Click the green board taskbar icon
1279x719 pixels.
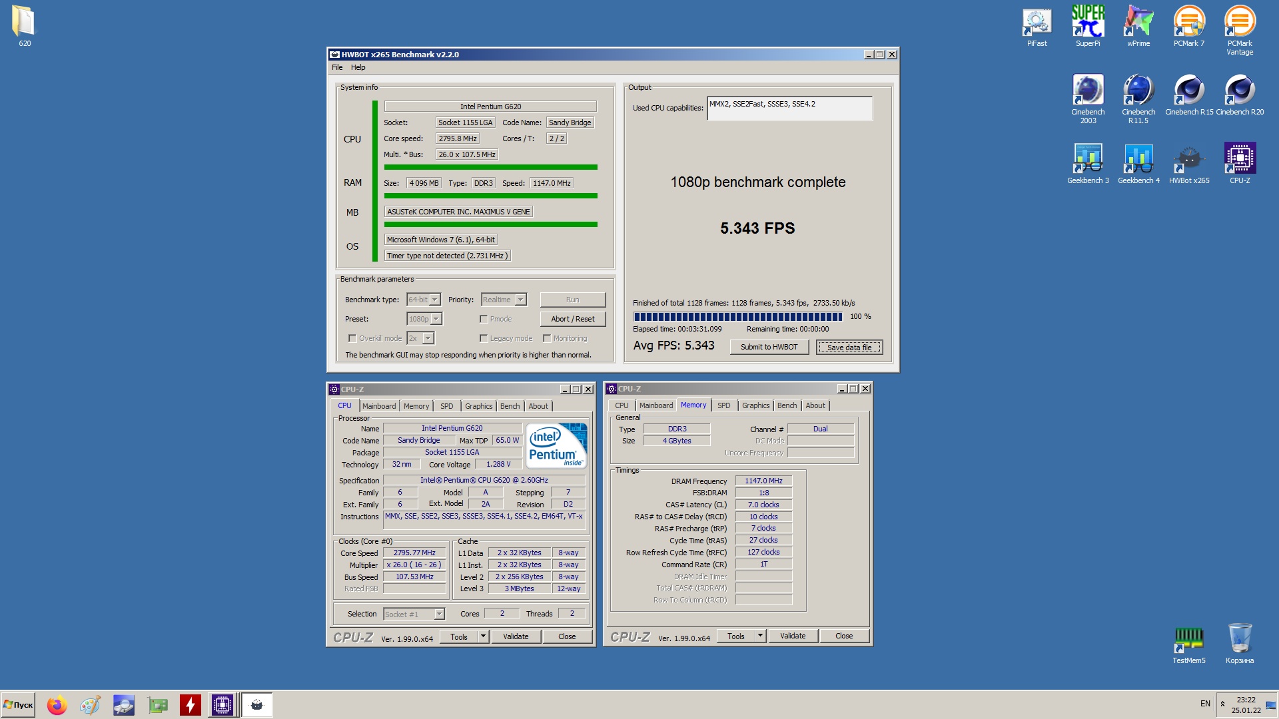[x=157, y=705]
